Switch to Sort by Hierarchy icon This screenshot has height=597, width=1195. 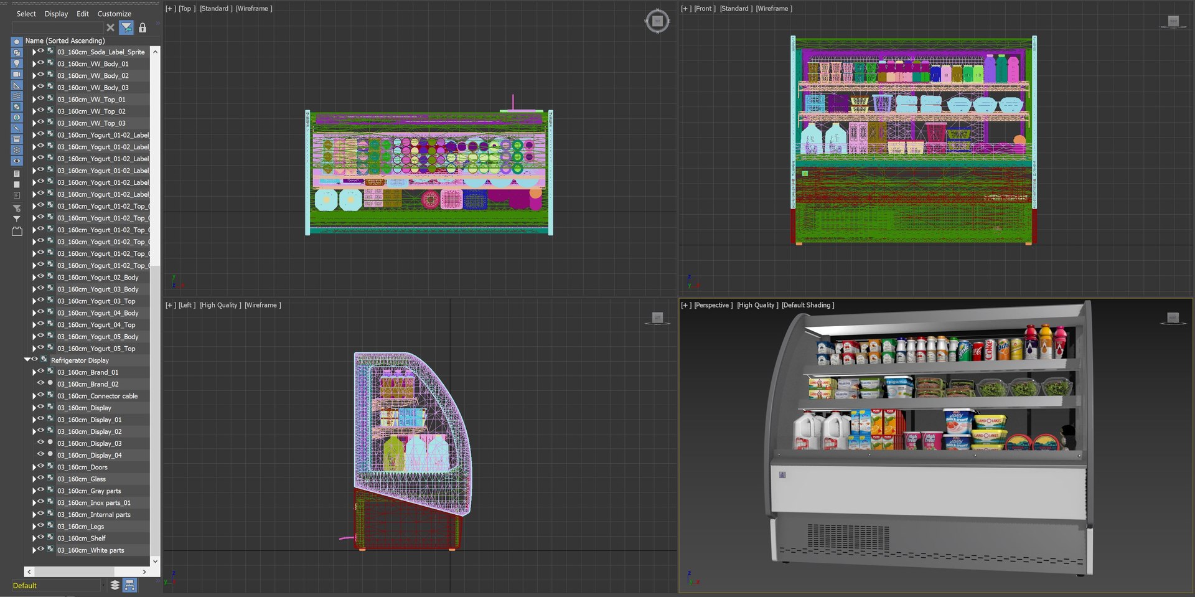[129, 585]
